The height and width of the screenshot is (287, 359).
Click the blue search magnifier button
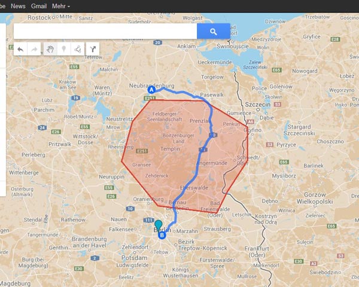point(214,31)
